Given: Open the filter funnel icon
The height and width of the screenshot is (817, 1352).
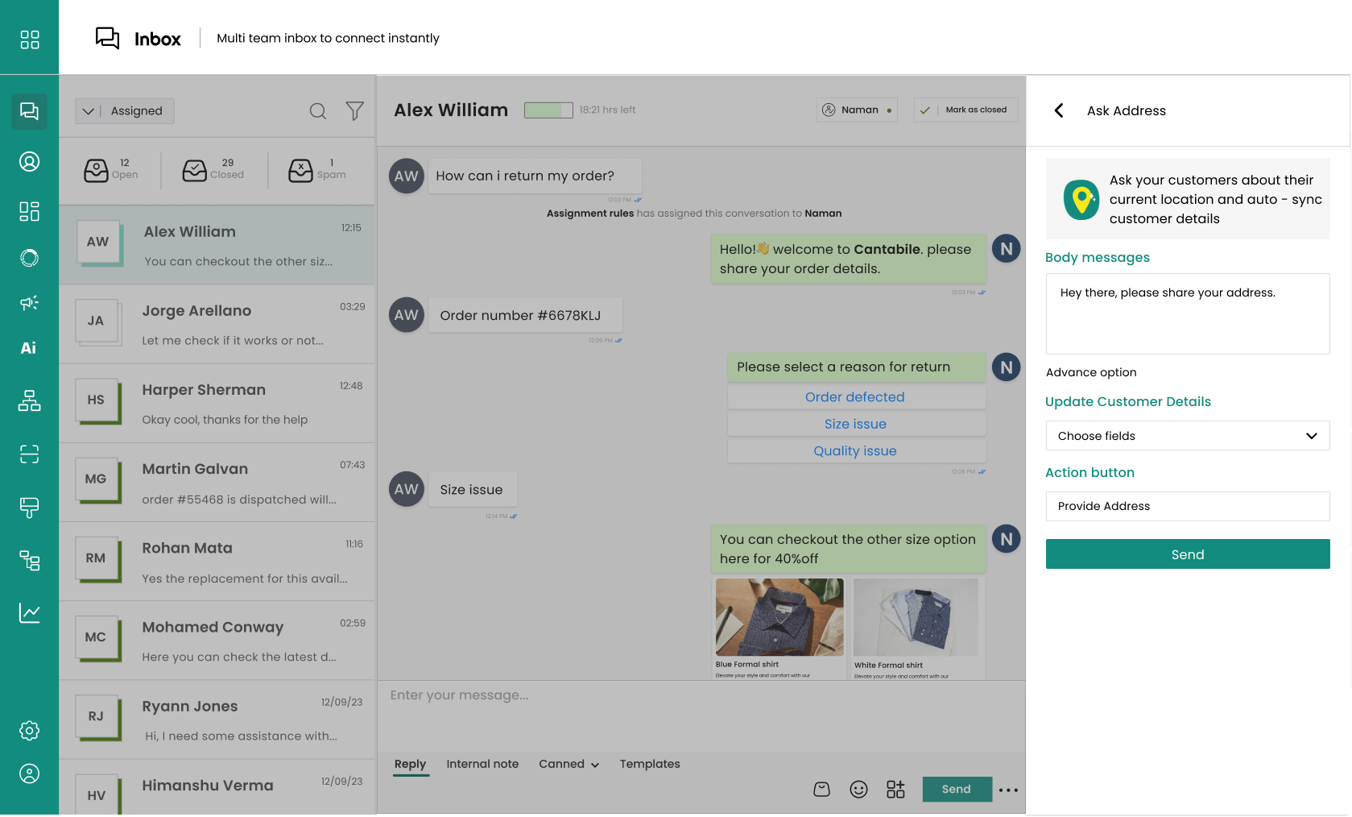Looking at the screenshot, I should 354,111.
